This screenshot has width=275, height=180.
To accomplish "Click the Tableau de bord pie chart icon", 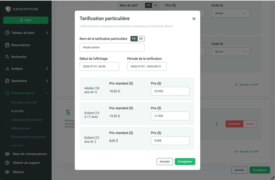I will tap(7, 33).
